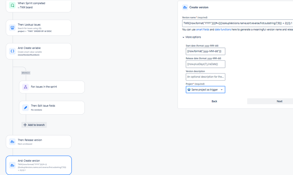The image size is (293, 175).
Task: Focus the Start date input field
Action: (205, 51)
